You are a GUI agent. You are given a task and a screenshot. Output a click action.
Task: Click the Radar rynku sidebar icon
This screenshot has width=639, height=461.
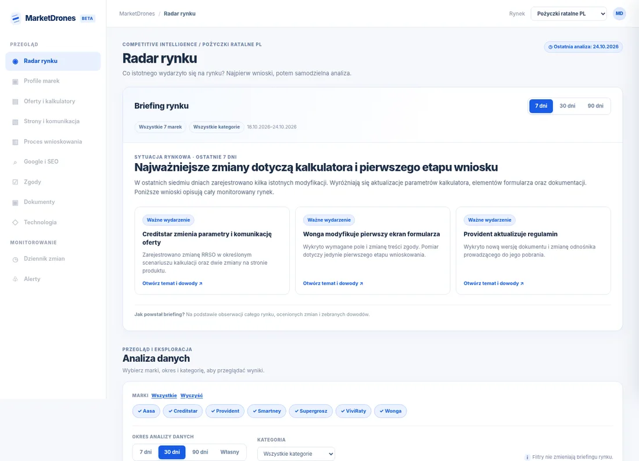[15, 62]
